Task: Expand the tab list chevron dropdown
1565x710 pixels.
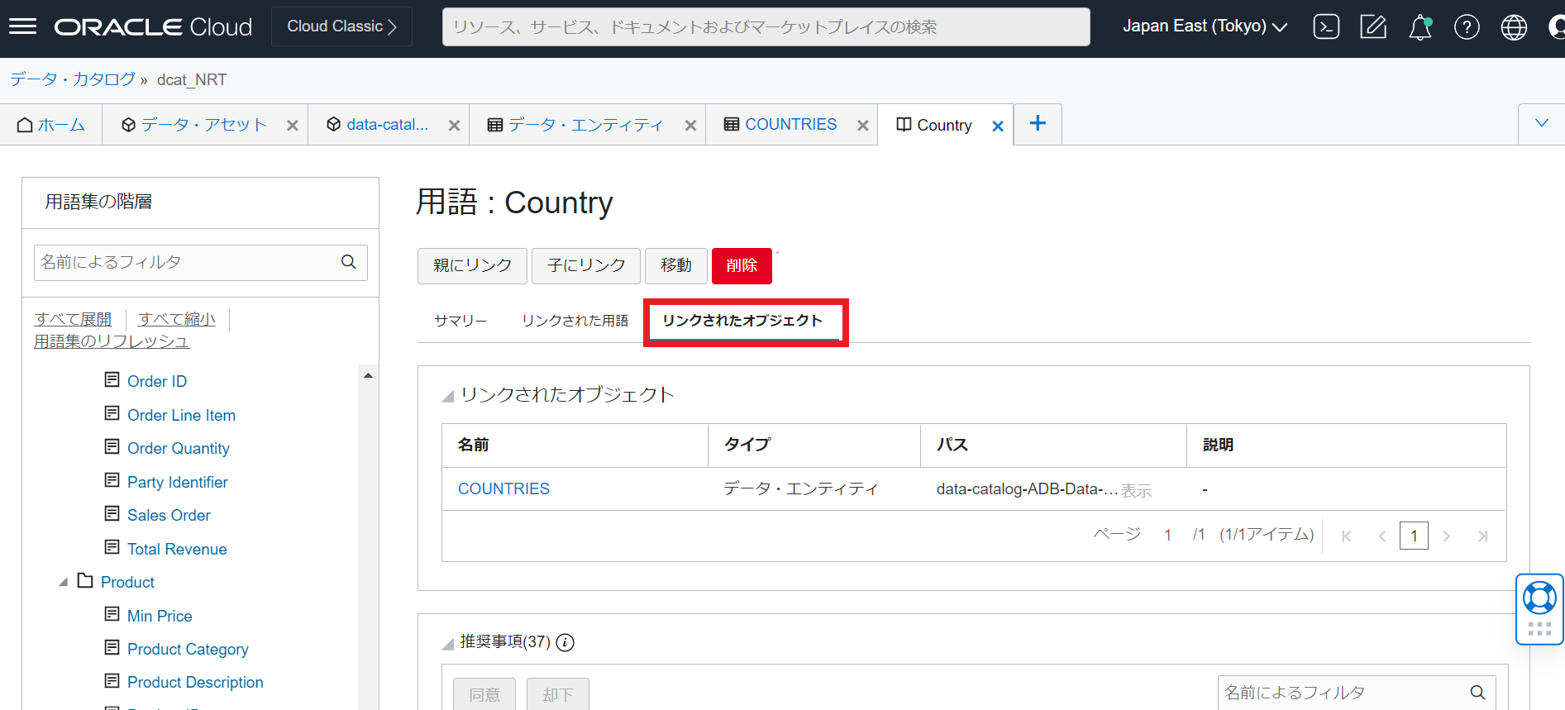Action: pos(1541,124)
